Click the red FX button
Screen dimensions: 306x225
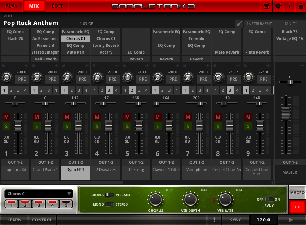(297, 207)
